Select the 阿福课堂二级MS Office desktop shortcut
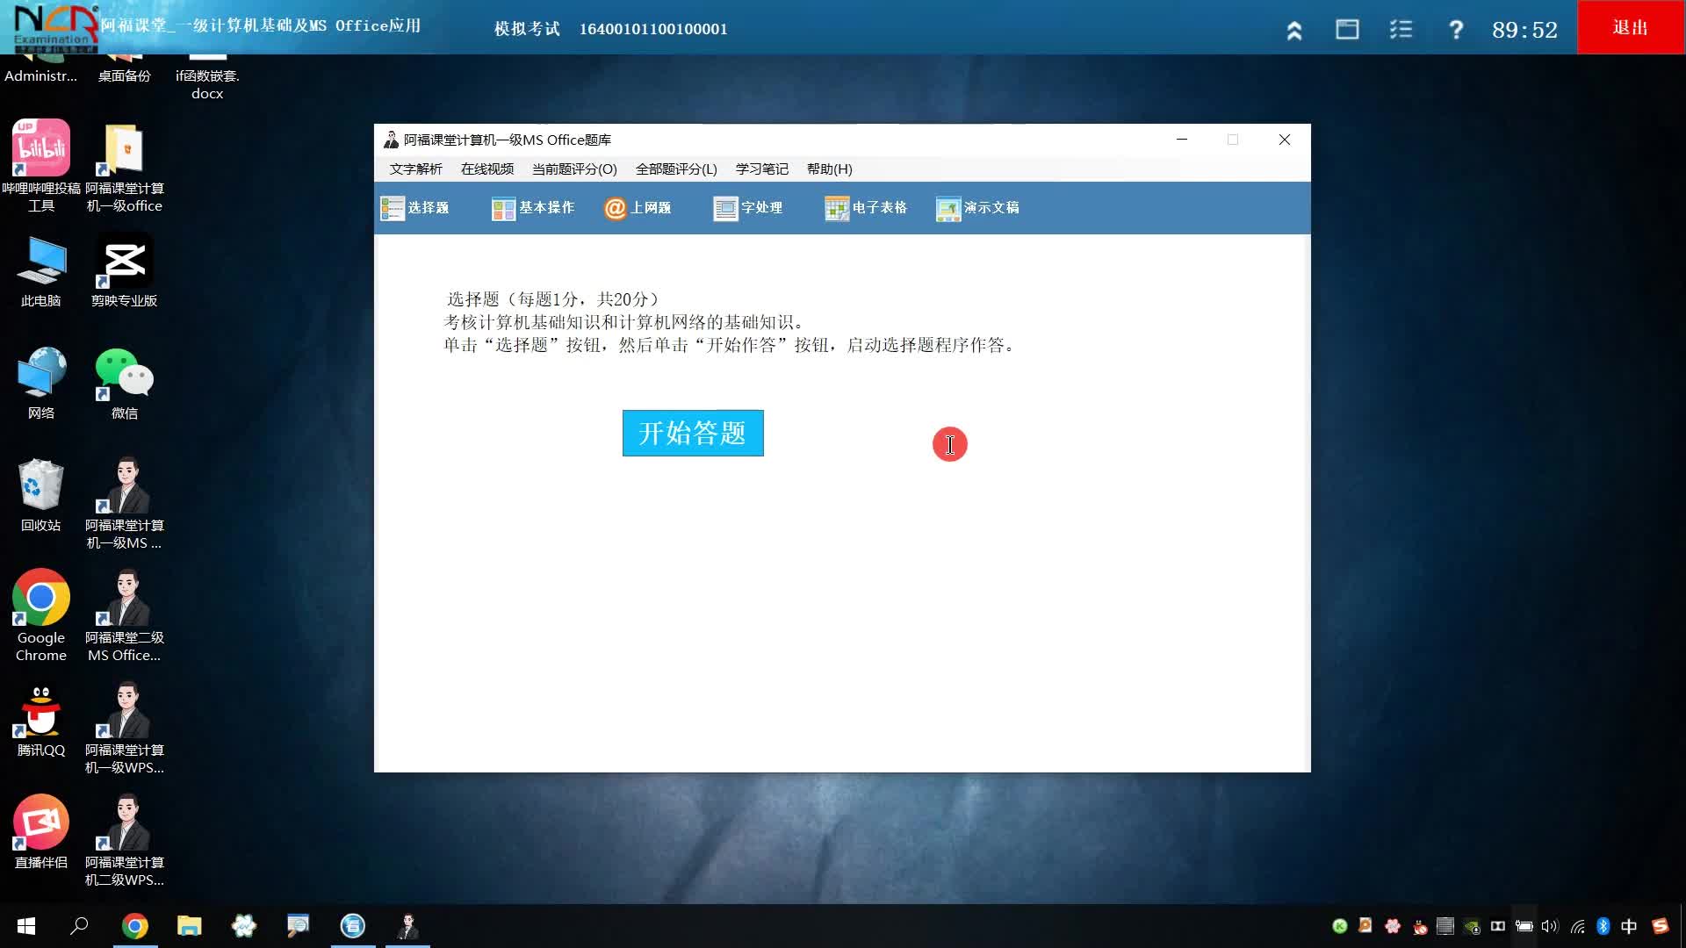 click(x=125, y=615)
